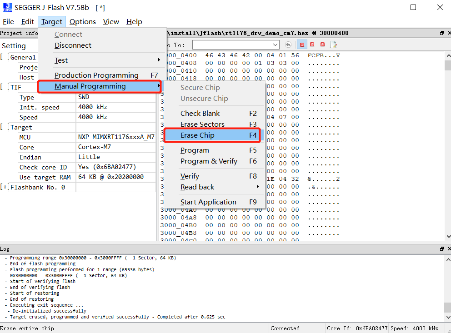Select Program & Verify menu entry

pyautogui.click(x=209, y=161)
